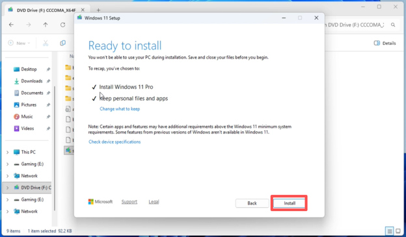Click the '9 items' status bar text
The height and width of the screenshot is (237, 406).
point(13,231)
